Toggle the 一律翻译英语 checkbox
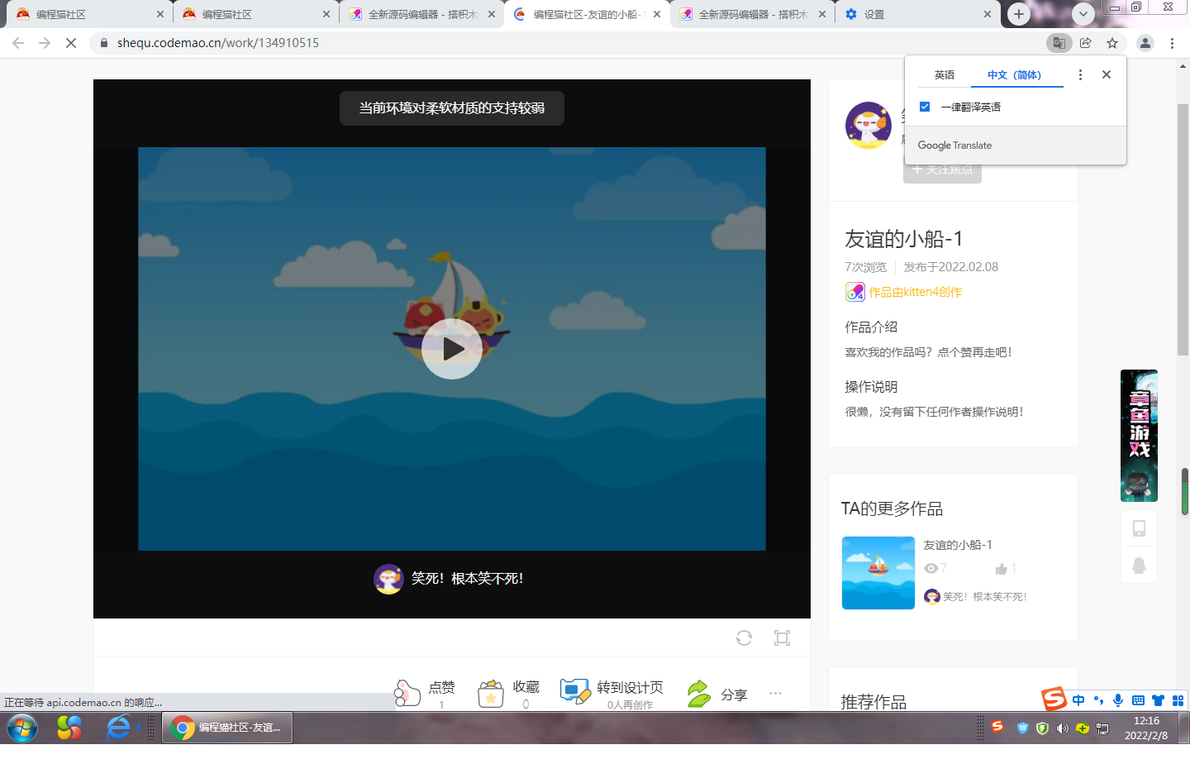Screen dimensions: 1190x783 pyautogui.click(x=925, y=107)
